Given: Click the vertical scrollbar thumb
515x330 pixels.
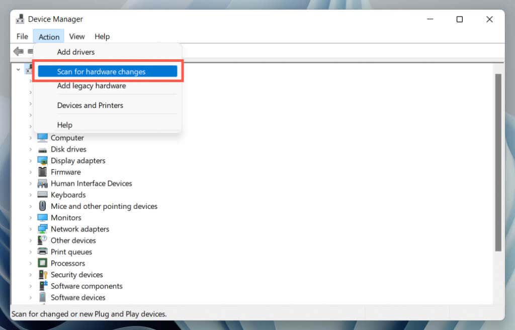Looking at the screenshot, I should coord(498,162).
